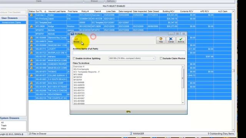This screenshot has height=138, width=246.
Task: Click the MANAGER user icon in status bar
Action: [x=131, y=133]
